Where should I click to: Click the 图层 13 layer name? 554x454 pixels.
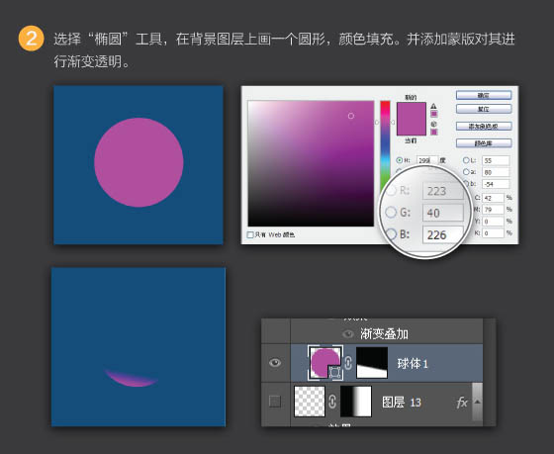click(402, 402)
